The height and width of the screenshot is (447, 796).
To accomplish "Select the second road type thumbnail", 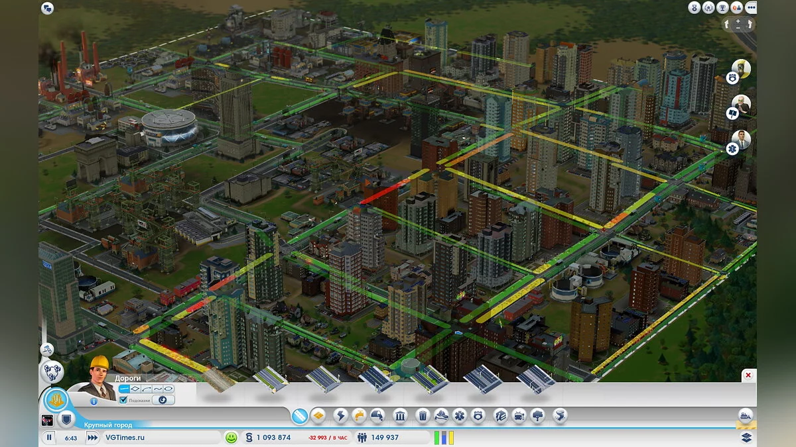I will pyautogui.click(x=271, y=379).
